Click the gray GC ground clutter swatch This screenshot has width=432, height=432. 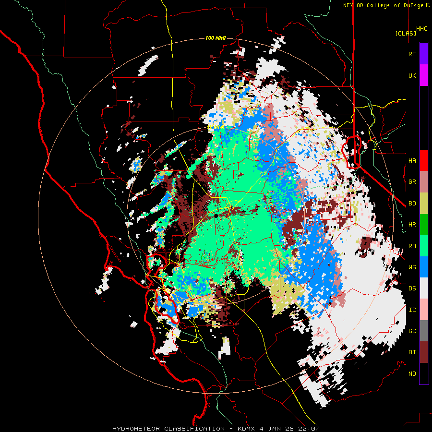point(424,331)
